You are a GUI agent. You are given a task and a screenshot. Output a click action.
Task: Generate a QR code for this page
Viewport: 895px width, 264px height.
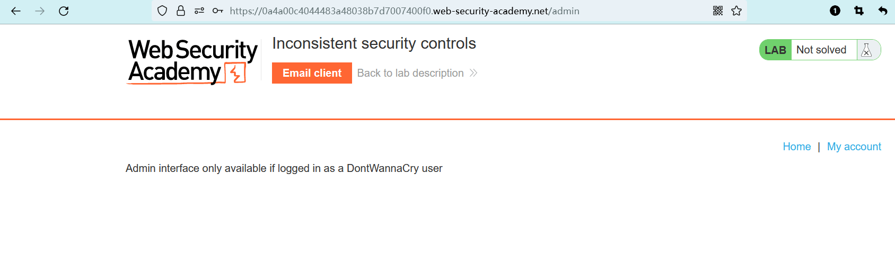click(718, 11)
